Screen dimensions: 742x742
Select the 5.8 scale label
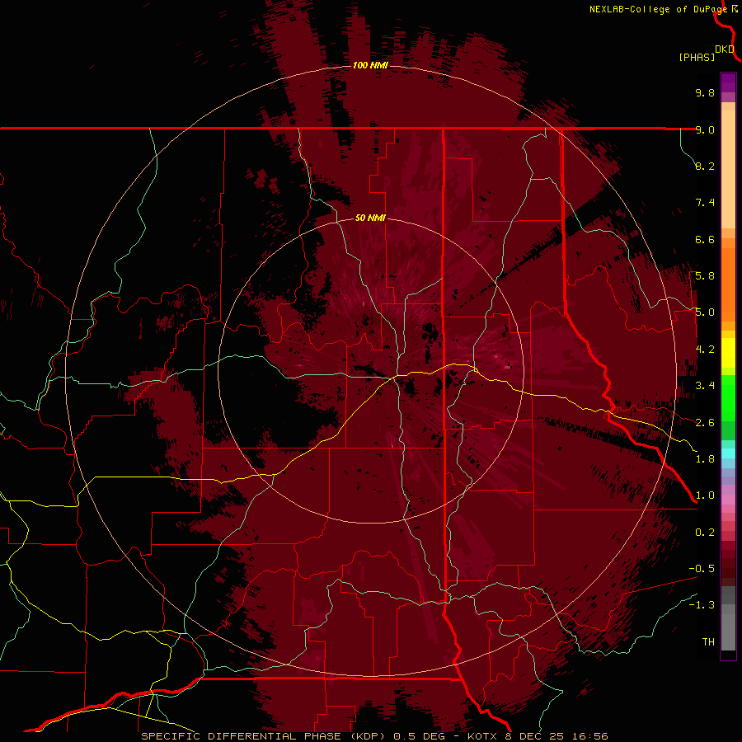tap(705, 276)
